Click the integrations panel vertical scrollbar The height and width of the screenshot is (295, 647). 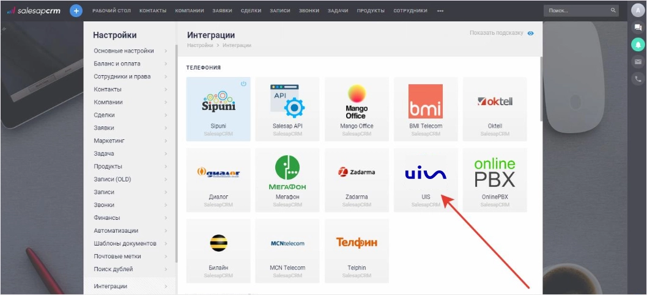tap(541, 89)
